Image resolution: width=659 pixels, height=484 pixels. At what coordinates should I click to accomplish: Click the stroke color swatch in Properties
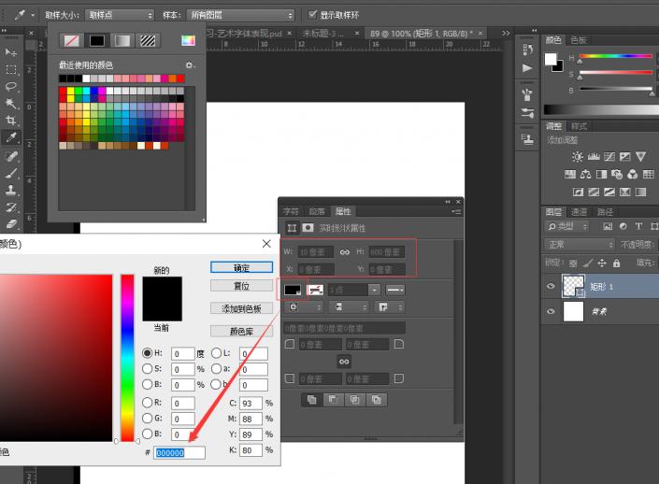click(315, 290)
